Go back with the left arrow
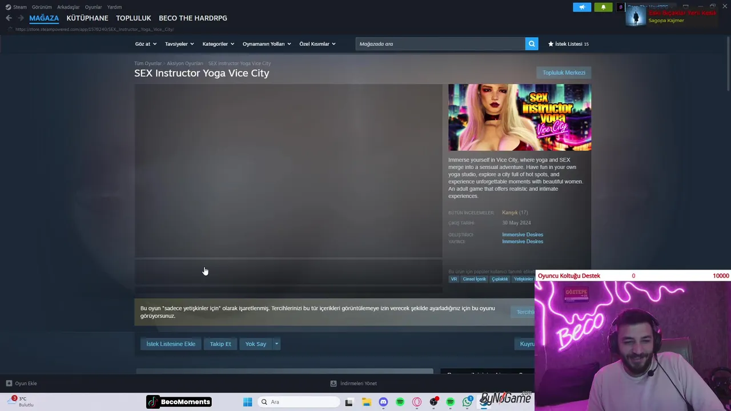This screenshot has width=731, height=411. 9,18
